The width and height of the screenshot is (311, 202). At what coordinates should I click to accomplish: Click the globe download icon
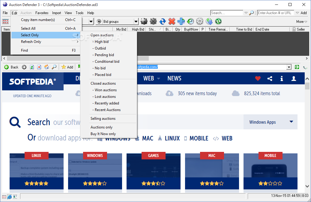pyautogui.click(x=209, y=21)
